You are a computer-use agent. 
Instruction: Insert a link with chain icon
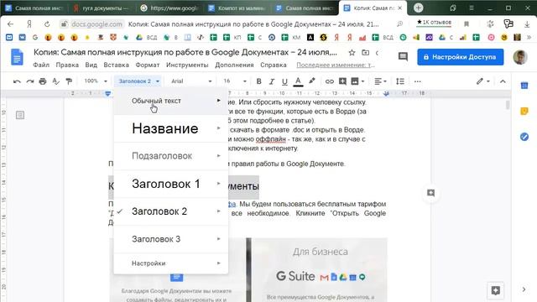tap(329, 81)
